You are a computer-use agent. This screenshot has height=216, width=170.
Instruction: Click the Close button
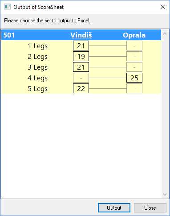[150, 208]
